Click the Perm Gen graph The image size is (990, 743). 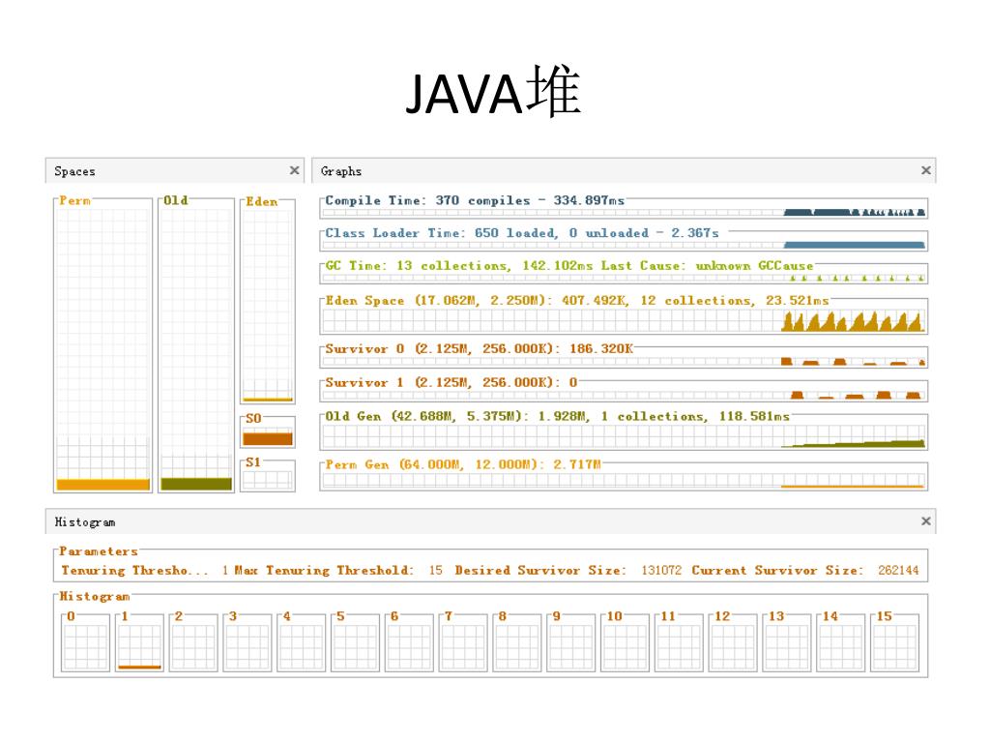pos(624,477)
